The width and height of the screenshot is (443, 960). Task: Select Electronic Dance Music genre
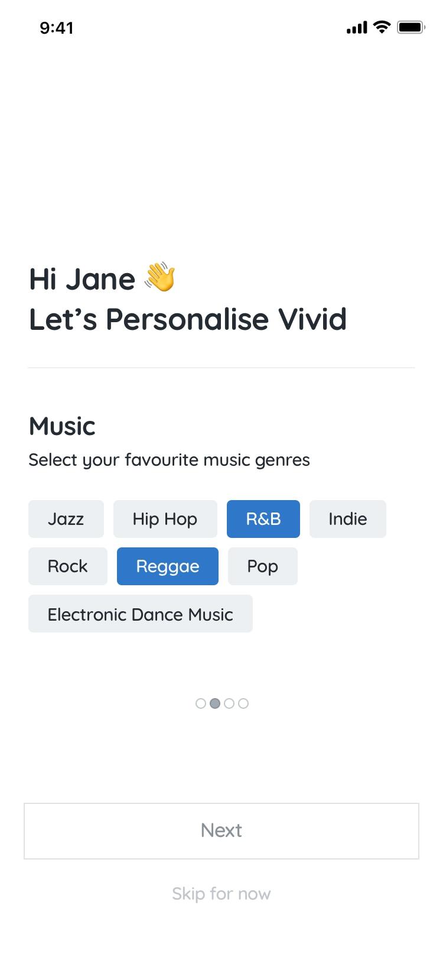[x=140, y=614]
